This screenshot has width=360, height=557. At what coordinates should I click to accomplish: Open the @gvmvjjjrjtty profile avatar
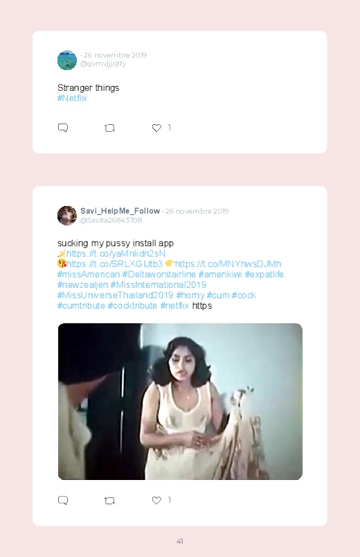click(x=67, y=60)
